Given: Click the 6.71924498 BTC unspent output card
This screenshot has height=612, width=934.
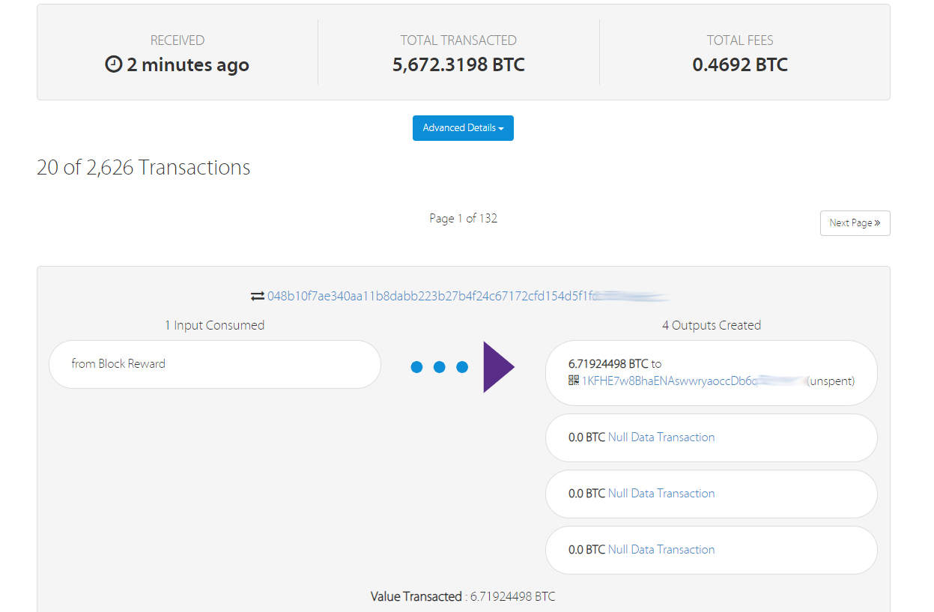Looking at the screenshot, I should [x=710, y=372].
